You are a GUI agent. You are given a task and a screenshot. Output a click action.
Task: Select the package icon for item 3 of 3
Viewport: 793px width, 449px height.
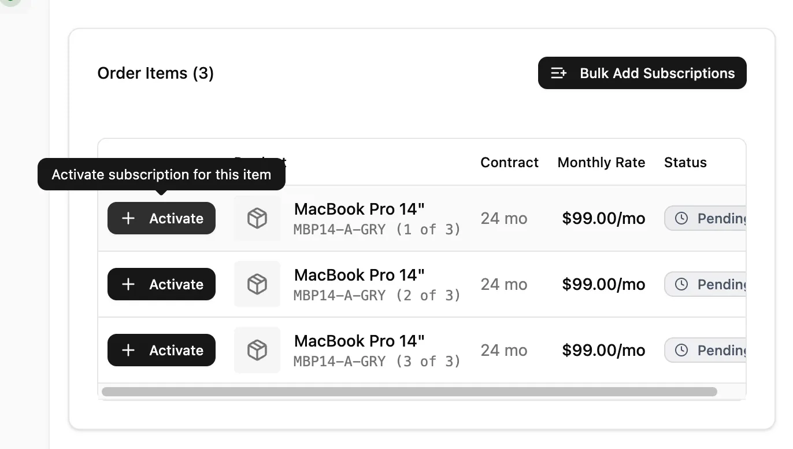[x=257, y=350]
